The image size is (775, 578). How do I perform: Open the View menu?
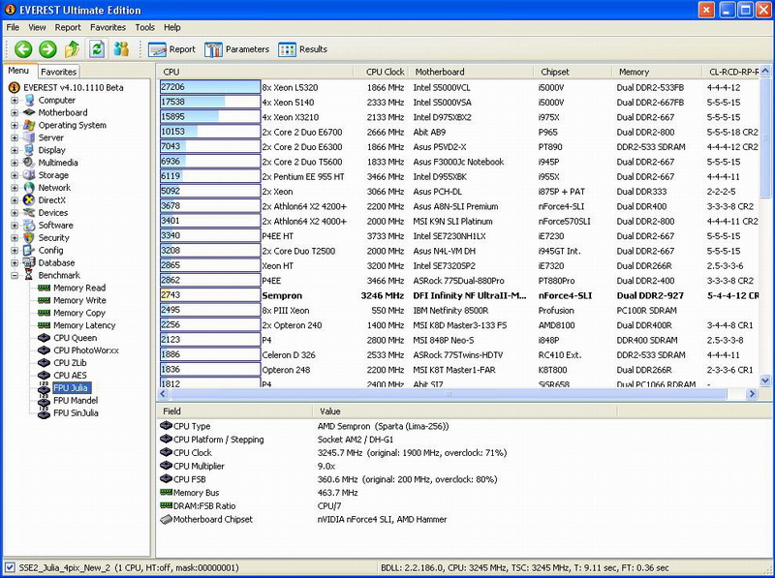tap(37, 27)
